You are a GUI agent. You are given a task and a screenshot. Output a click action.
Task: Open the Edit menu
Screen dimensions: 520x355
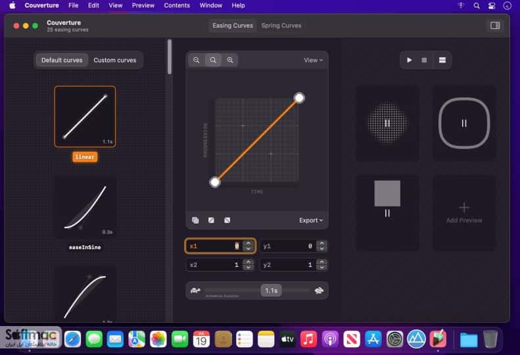[x=93, y=6]
